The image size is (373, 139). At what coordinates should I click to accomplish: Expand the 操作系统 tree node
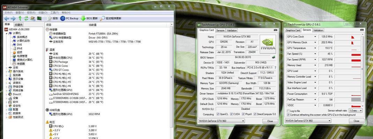click(x=7, y=72)
